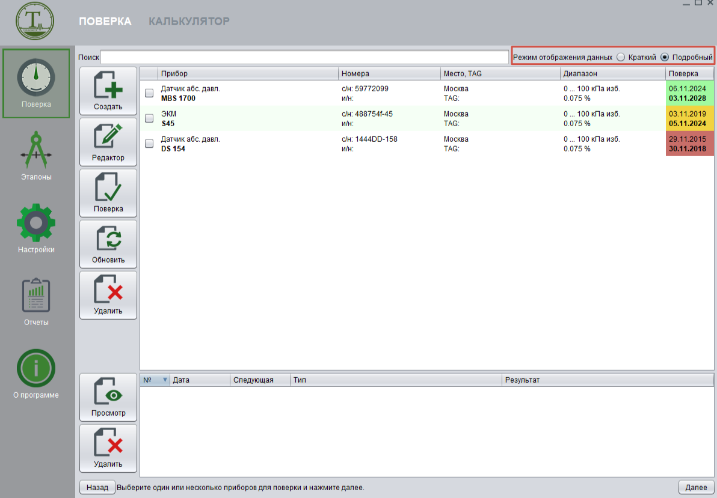Switch to the ПОВЕРКА tab

105,22
